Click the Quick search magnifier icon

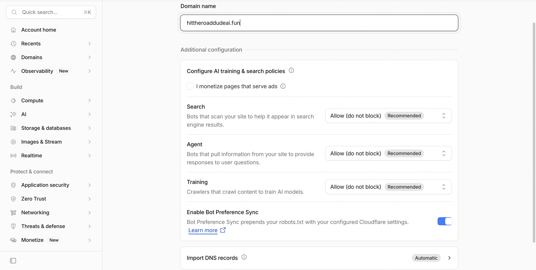coord(14,12)
